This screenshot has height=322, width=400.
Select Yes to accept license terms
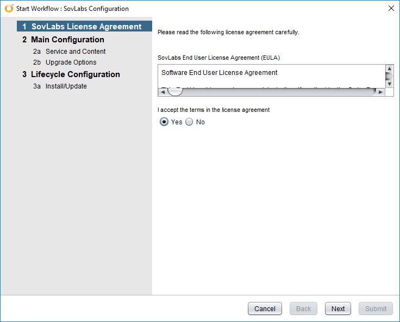click(x=164, y=122)
